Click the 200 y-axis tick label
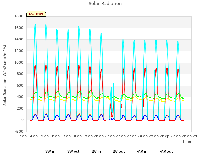Viewport: 211px width, 158px height. coord(20,109)
